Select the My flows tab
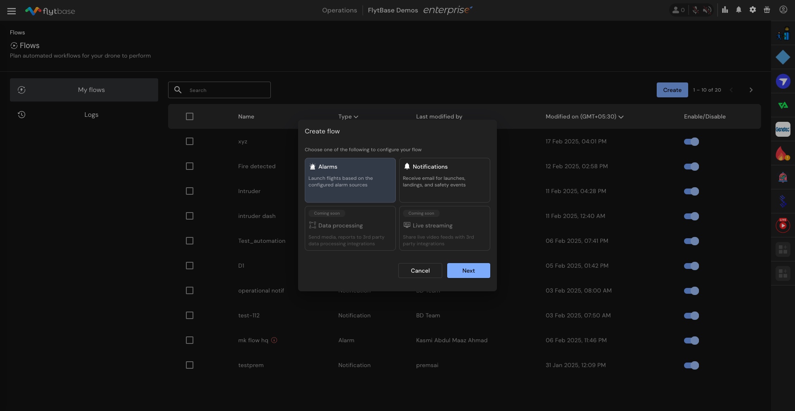 point(91,90)
